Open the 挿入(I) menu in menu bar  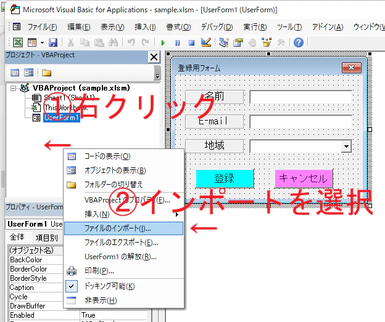145,26
